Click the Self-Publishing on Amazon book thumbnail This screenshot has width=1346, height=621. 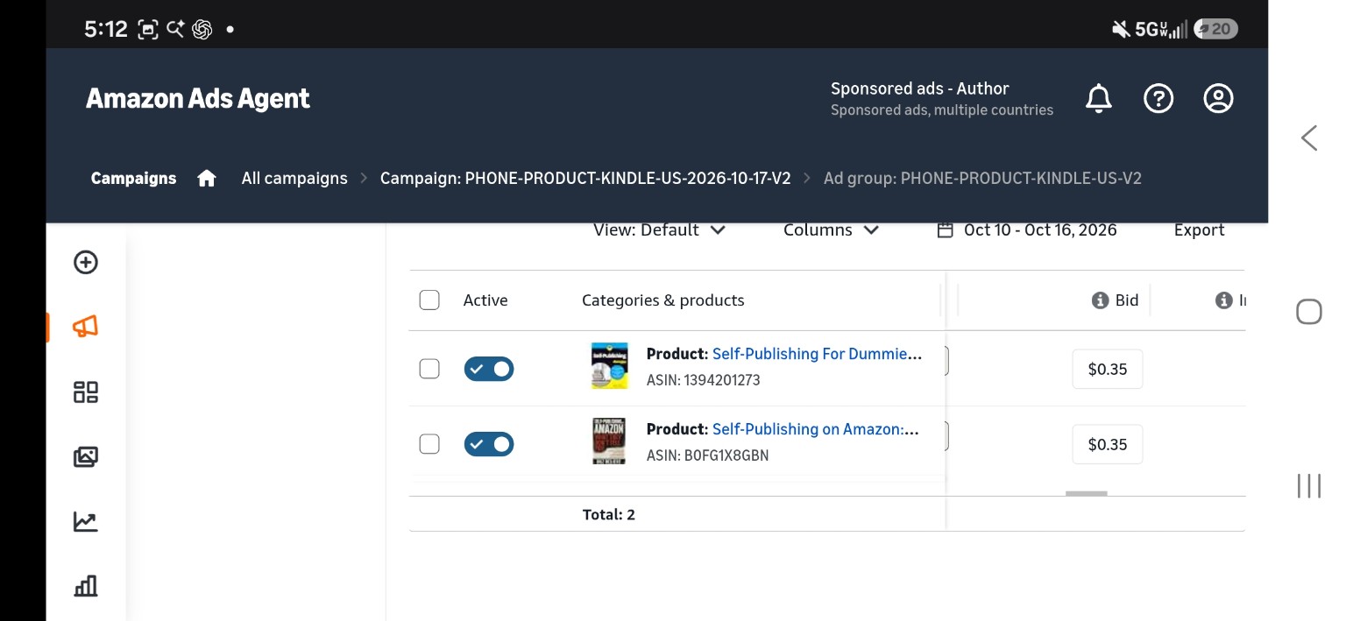coord(609,441)
